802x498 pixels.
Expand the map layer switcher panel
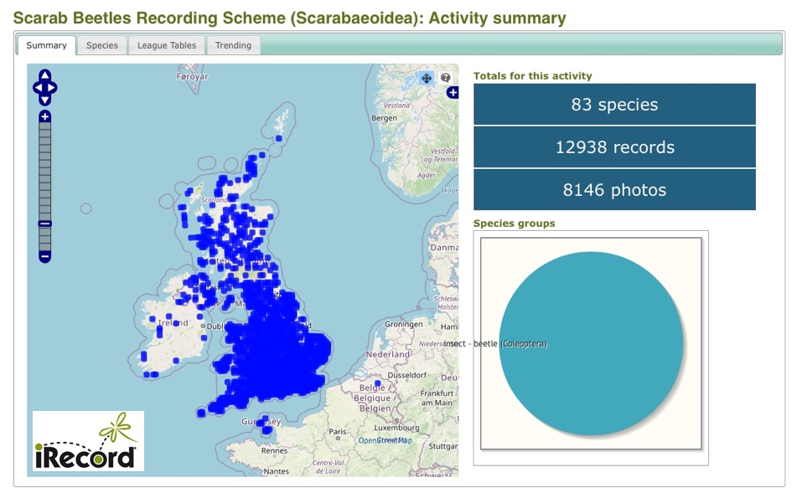pos(453,92)
